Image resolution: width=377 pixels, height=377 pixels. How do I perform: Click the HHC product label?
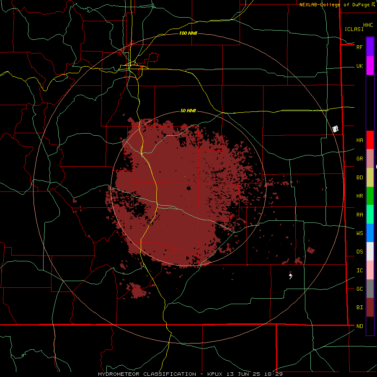368,25
